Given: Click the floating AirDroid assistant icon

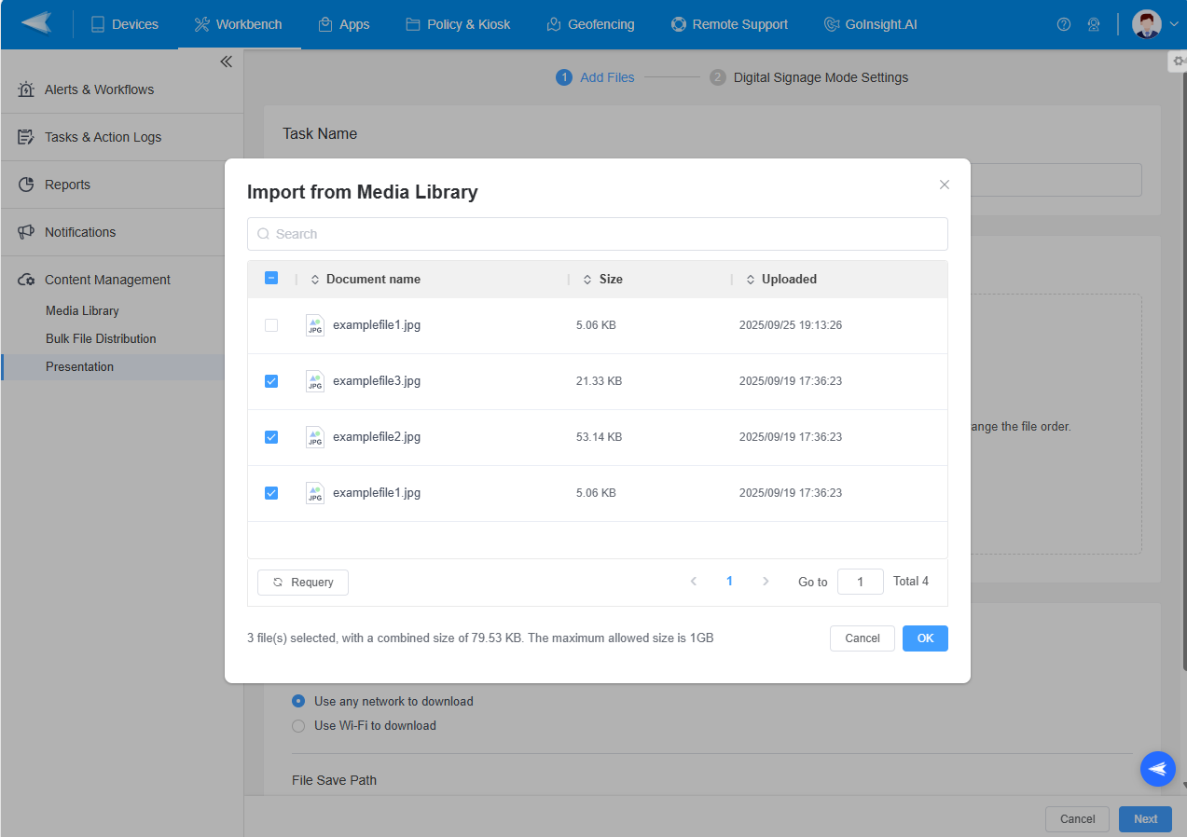Looking at the screenshot, I should coord(1157,769).
